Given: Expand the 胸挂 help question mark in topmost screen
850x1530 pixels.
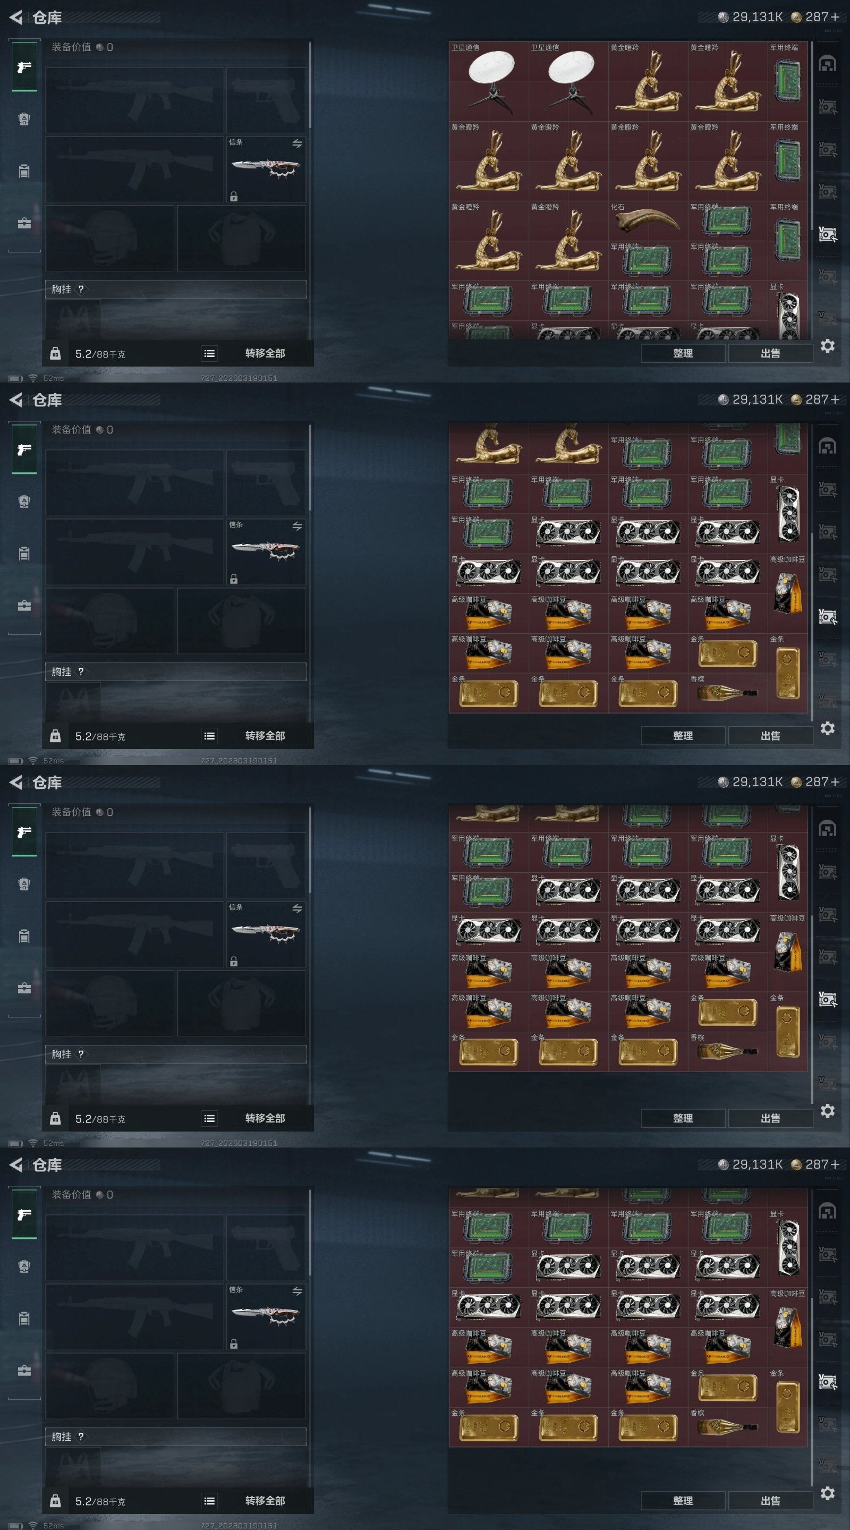Looking at the screenshot, I should click(81, 289).
